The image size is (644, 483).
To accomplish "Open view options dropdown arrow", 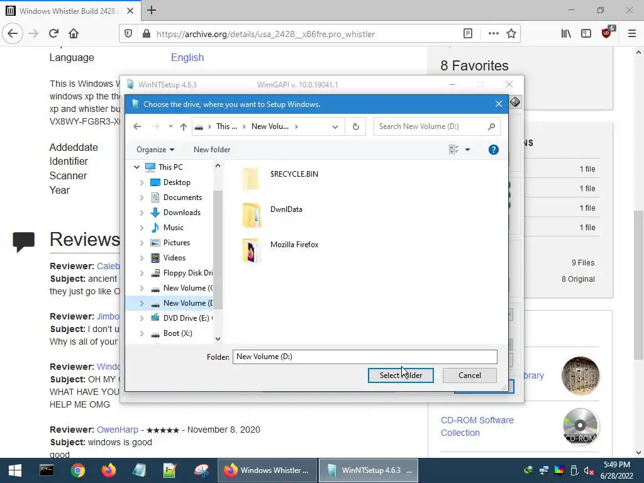I will coord(467,150).
